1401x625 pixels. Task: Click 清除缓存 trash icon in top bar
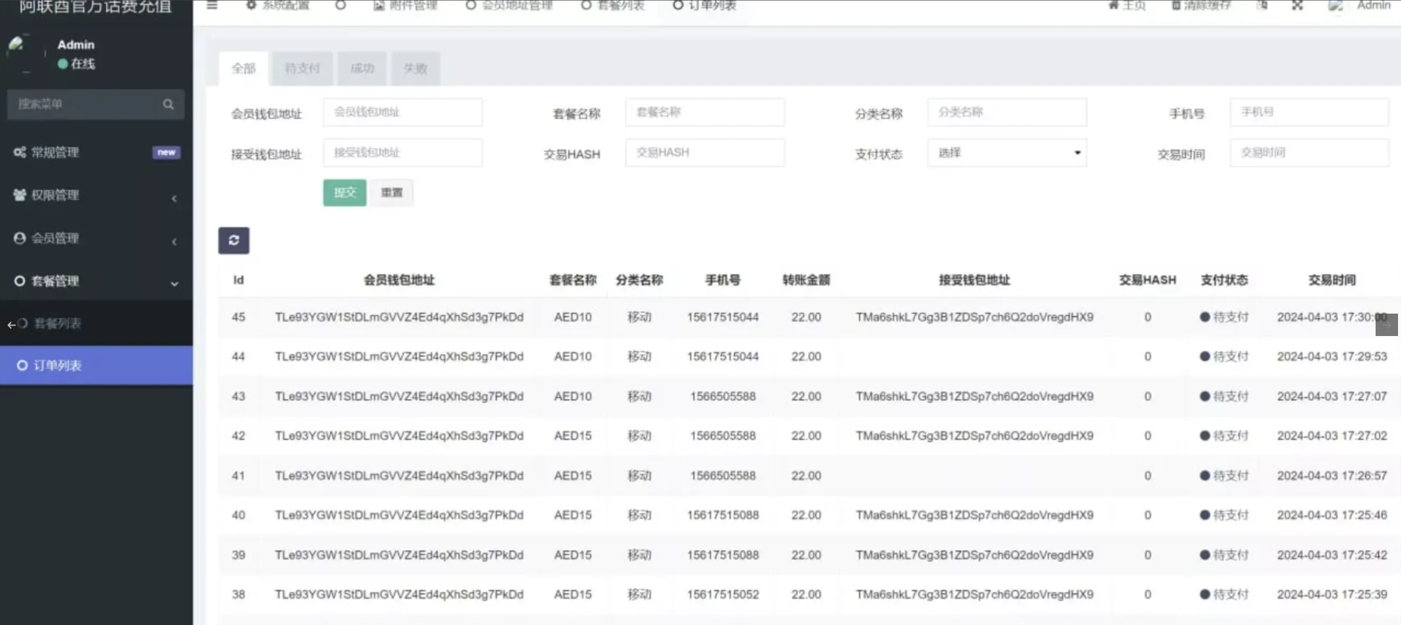click(x=1176, y=6)
